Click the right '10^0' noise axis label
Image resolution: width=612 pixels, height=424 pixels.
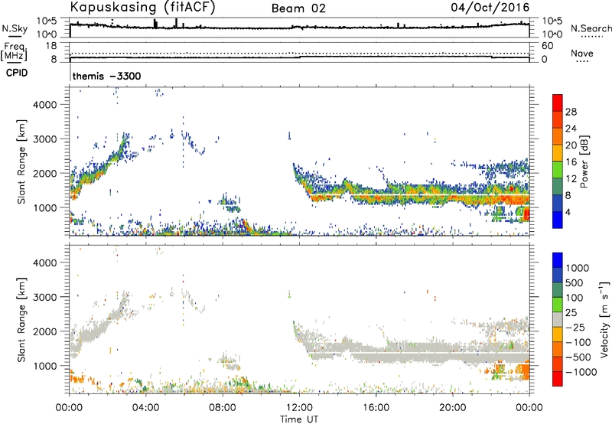coord(552,34)
